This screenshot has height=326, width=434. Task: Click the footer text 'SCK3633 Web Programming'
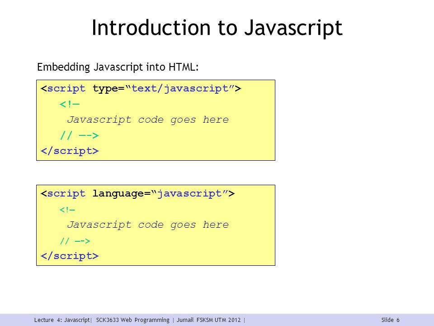[132, 320]
